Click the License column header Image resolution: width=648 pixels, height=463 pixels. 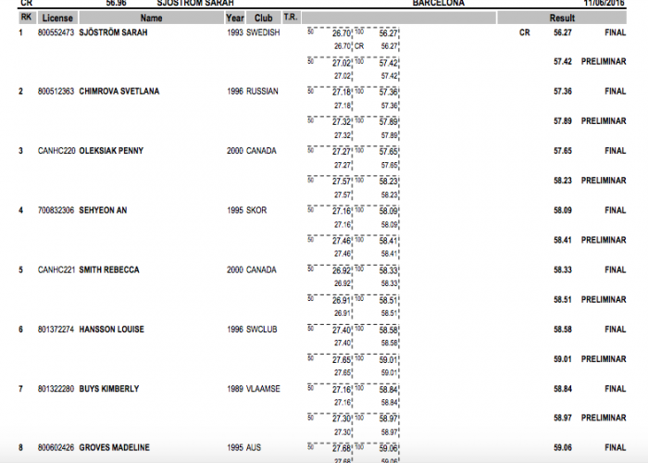tap(57, 18)
